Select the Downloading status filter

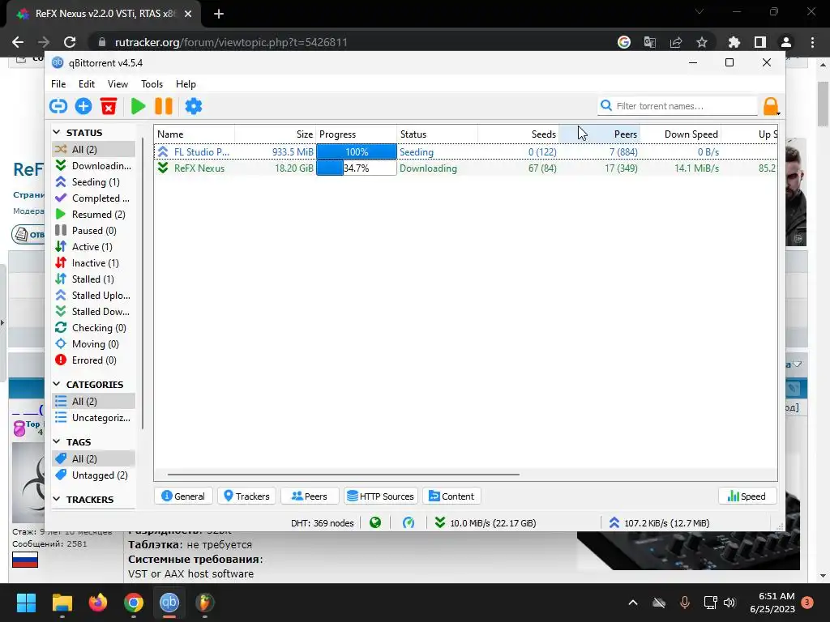click(x=94, y=165)
